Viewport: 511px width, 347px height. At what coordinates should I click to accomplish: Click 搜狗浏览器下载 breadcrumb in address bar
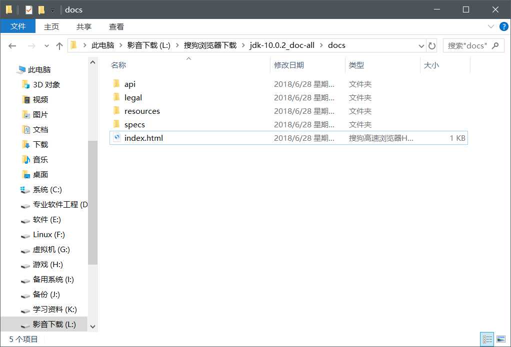210,45
